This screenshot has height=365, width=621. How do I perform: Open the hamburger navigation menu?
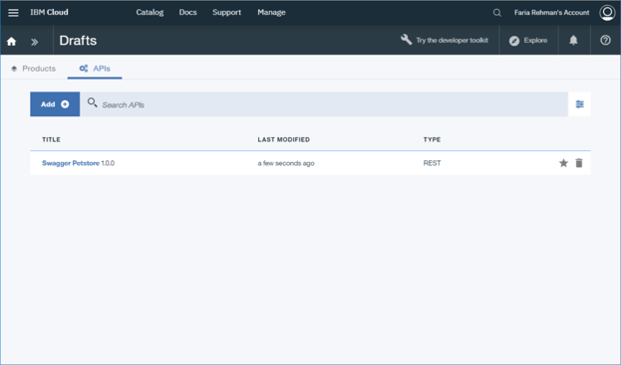[x=13, y=13]
